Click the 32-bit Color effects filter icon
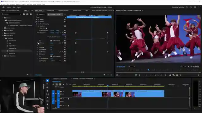The width and height of the screenshot is (202, 113). [27, 14]
